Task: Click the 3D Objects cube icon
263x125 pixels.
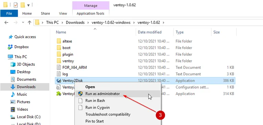Action: click(13, 64)
